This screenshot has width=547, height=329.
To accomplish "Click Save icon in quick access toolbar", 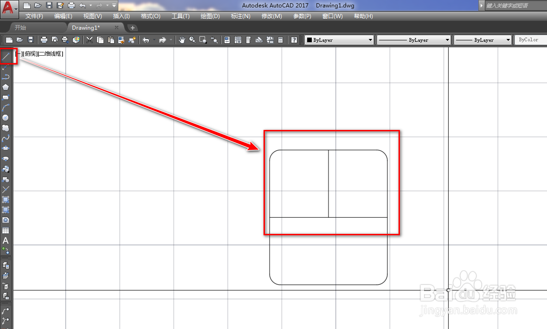I will [x=49, y=5].
